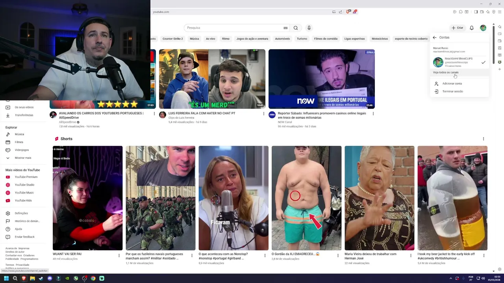Open options for Maria Vieira short
The height and width of the screenshot is (283, 504).
click(411, 255)
